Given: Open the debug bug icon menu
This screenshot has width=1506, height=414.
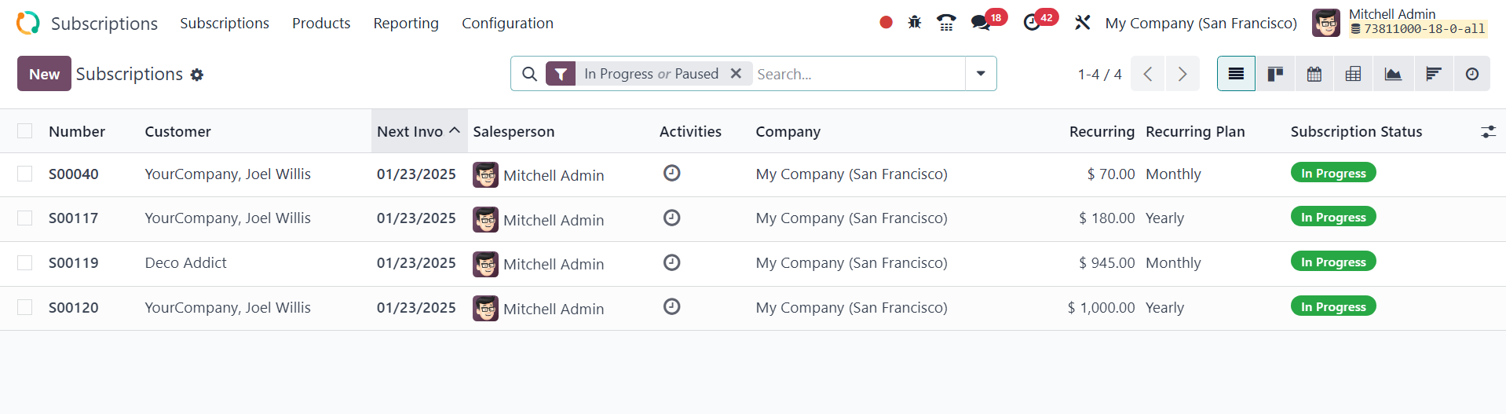Looking at the screenshot, I should point(915,23).
